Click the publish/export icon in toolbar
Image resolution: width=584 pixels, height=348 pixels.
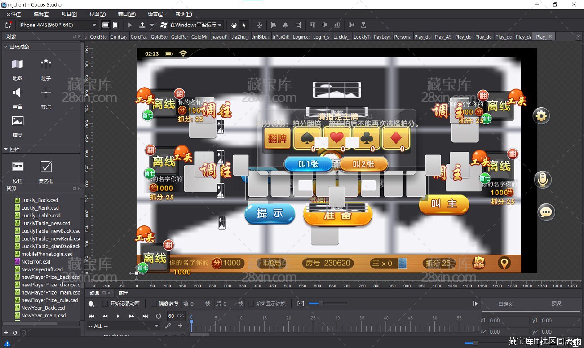point(142,25)
